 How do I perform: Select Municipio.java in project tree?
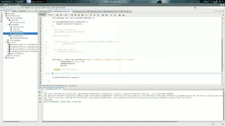pyautogui.click(x=18, y=27)
